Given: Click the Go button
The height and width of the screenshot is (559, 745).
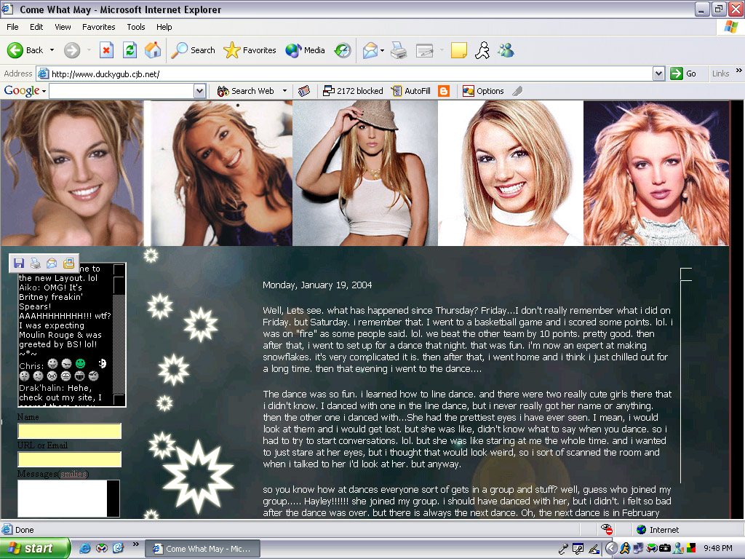Looking at the screenshot, I should pos(684,74).
